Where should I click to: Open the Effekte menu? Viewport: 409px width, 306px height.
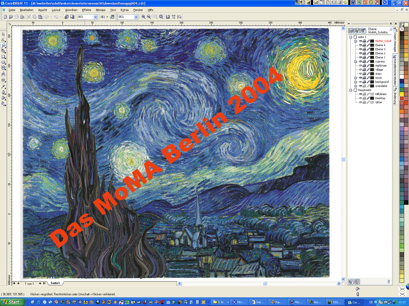click(87, 10)
